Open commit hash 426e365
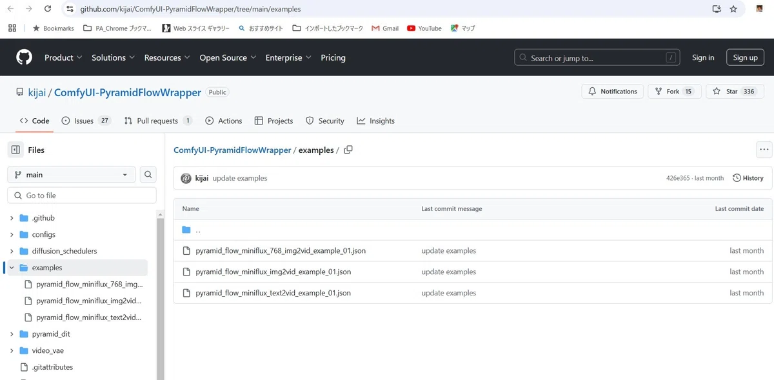774x380 pixels. click(x=678, y=178)
